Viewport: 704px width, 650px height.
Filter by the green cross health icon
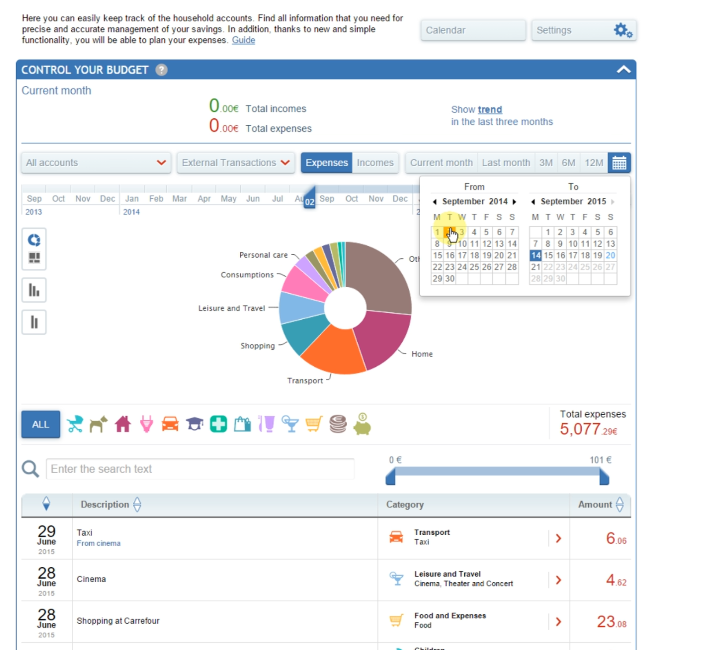[218, 424]
